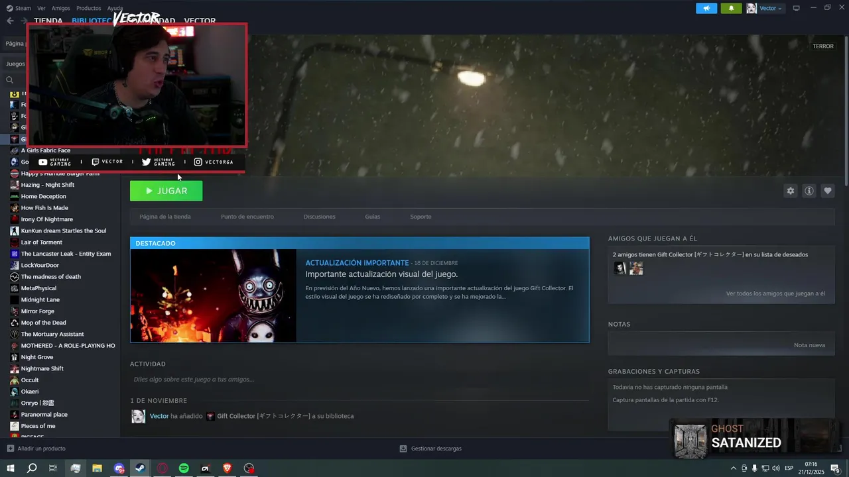Click the green JUGAR button
Image resolution: width=849 pixels, height=477 pixels.
(x=166, y=191)
